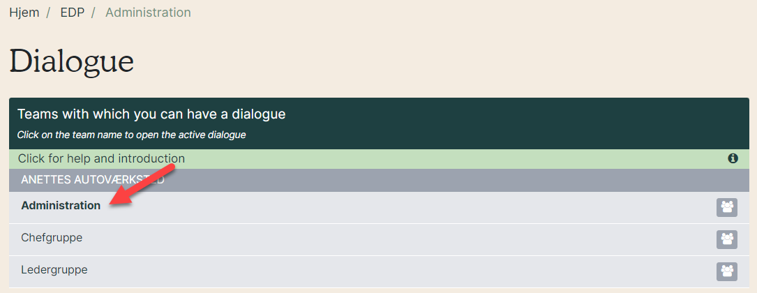Open the Administration team dialogue
The height and width of the screenshot is (293, 757).
point(61,206)
